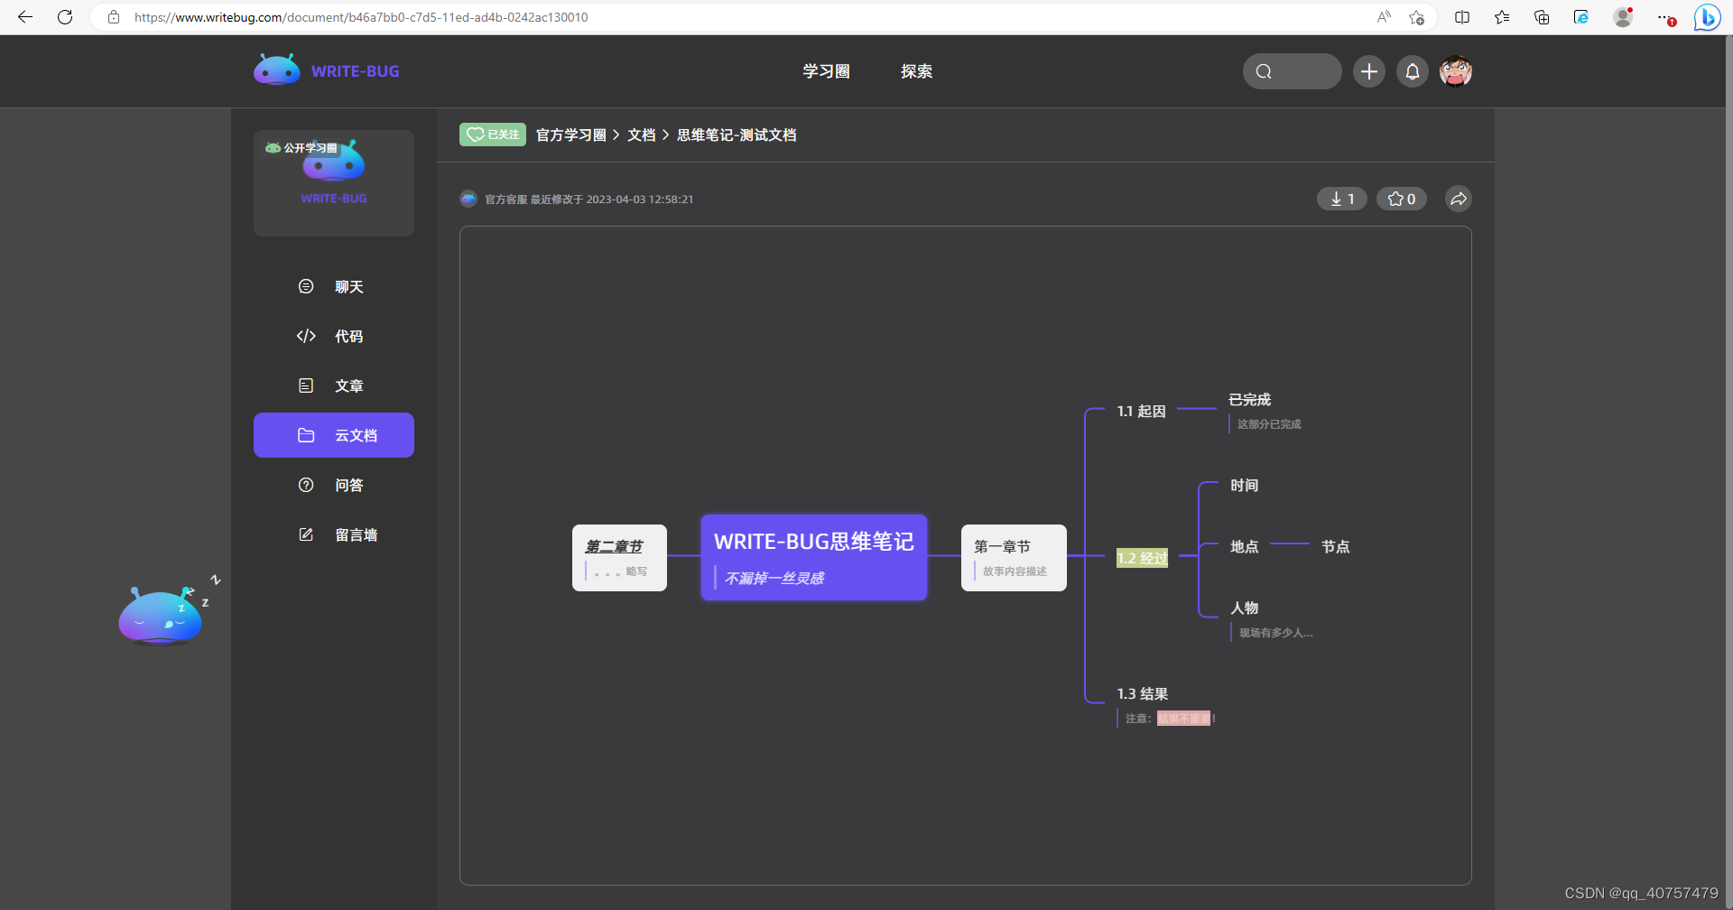Open 留言墙 in the sidebar
Viewport: 1733px width, 910px height.
pos(334,534)
